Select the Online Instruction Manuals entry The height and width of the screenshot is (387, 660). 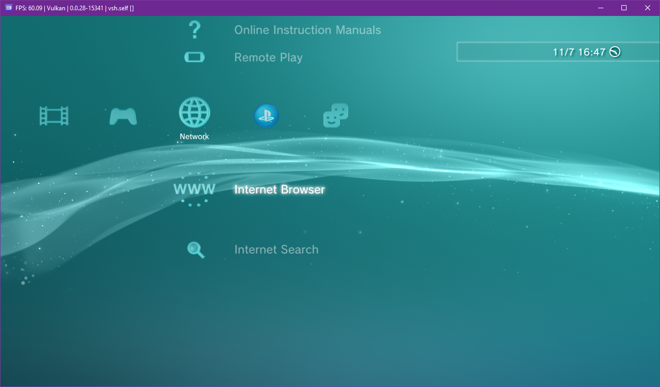(x=308, y=30)
